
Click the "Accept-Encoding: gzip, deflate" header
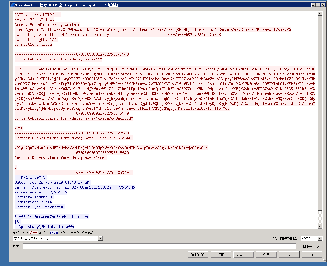coord(47,25)
